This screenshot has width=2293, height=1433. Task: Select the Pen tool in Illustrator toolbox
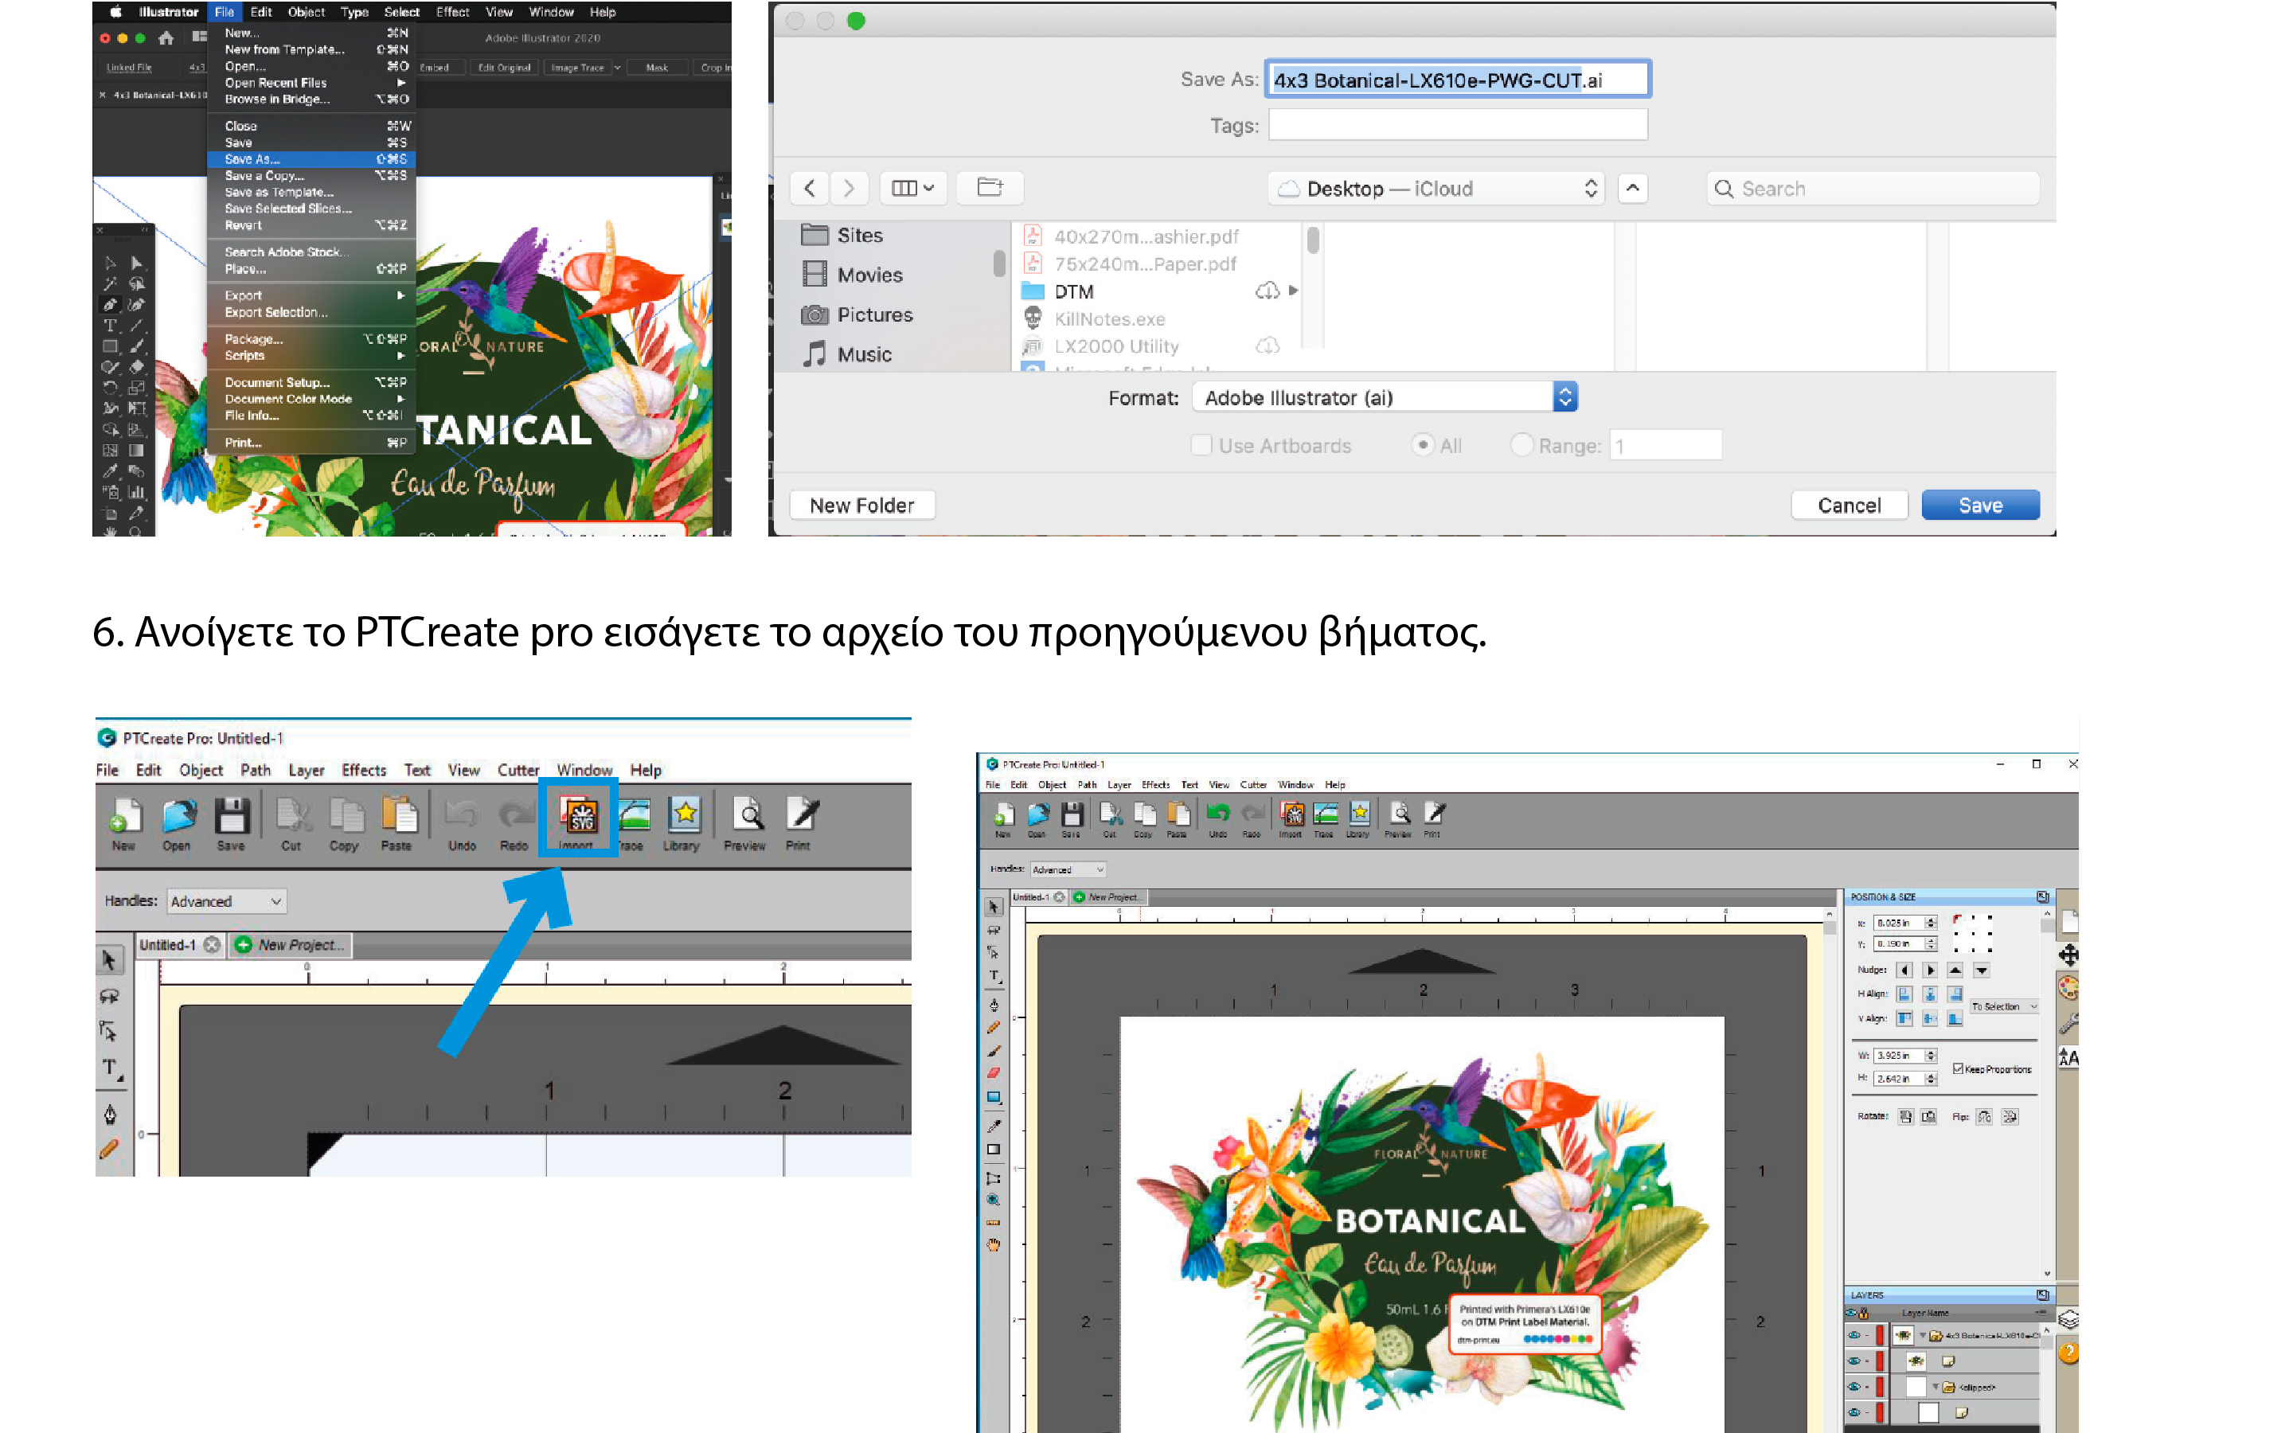click(x=110, y=304)
